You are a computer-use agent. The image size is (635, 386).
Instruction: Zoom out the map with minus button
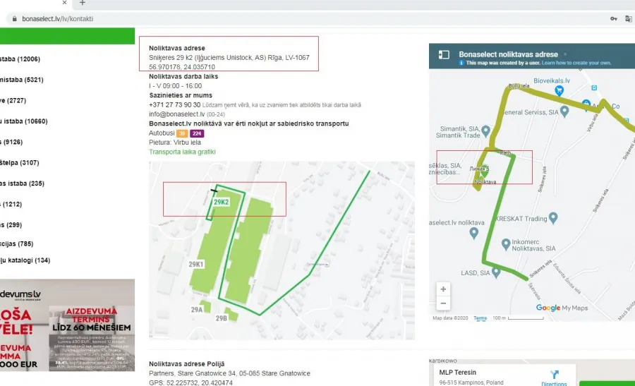point(443,303)
